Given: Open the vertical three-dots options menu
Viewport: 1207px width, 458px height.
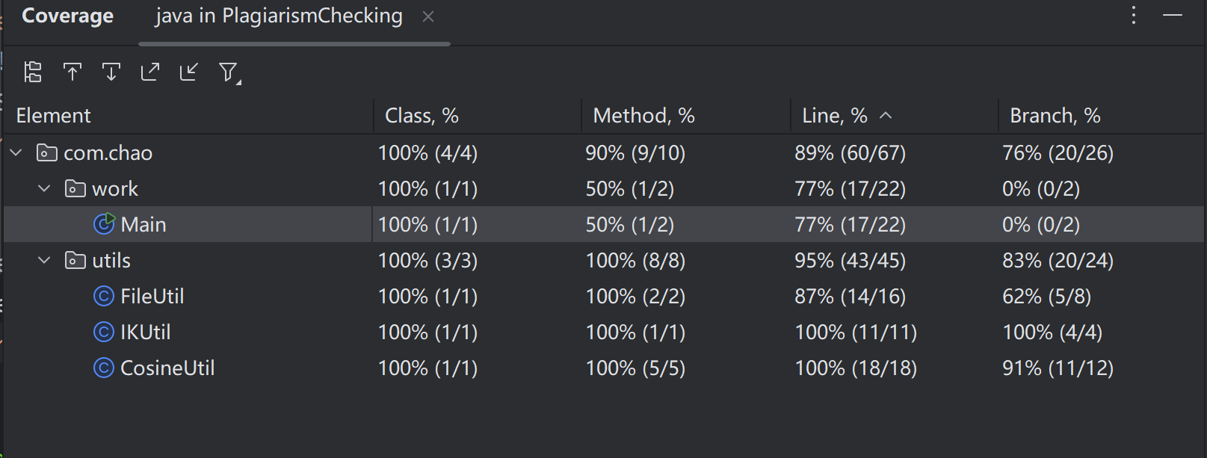Looking at the screenshot, I should (x=1134, y=16).
